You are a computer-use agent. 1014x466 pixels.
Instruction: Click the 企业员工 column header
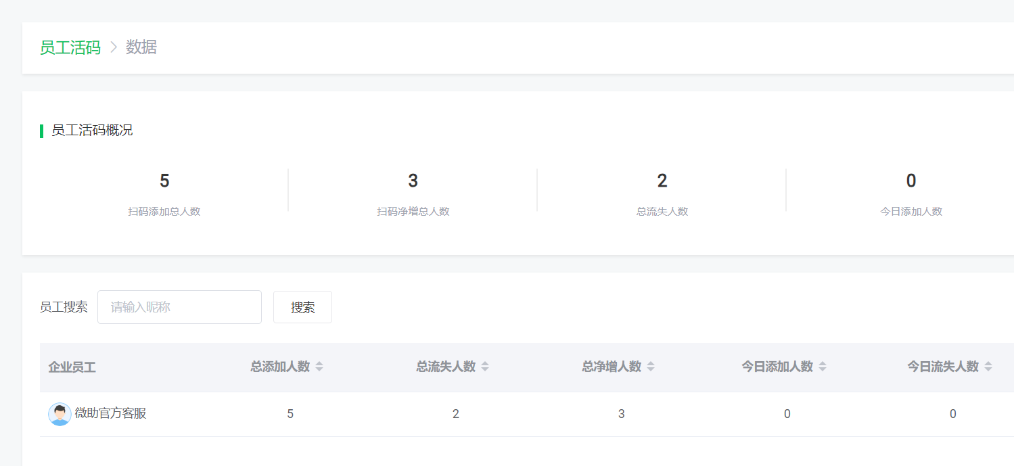72,367
